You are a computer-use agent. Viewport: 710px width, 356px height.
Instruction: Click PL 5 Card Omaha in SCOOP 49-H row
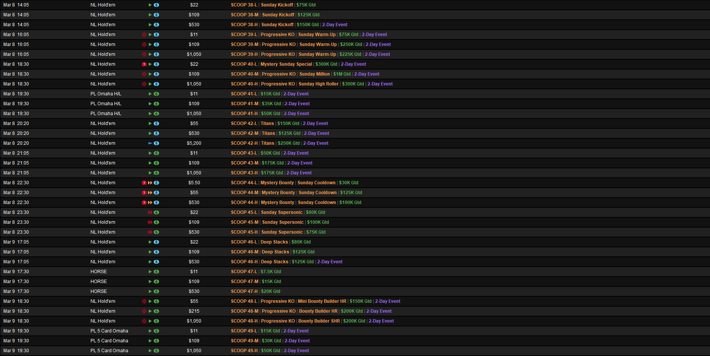pos(109,351)
